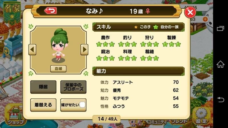Open the 血縁 bloodline button
The image size is (228, 128).
coord(58,69)
